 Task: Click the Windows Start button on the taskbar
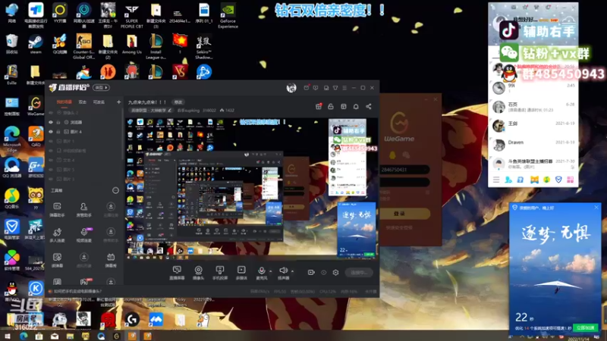[x=8, y=336]
